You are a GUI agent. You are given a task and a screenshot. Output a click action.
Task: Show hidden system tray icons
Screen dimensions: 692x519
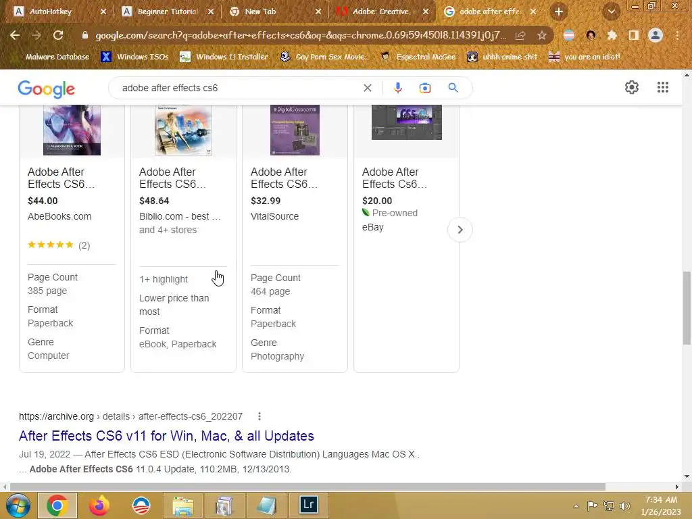576,505
